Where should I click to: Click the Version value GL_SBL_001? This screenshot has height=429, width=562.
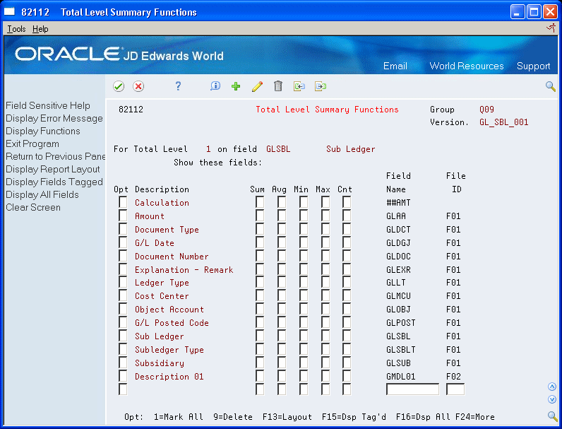click(x=503, y=122)
